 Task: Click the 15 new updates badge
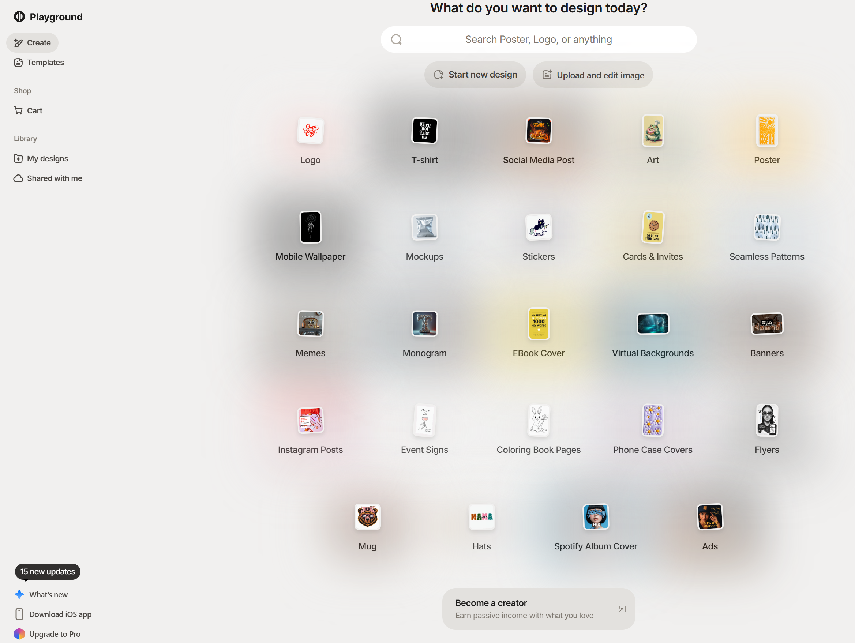[48, 571]
